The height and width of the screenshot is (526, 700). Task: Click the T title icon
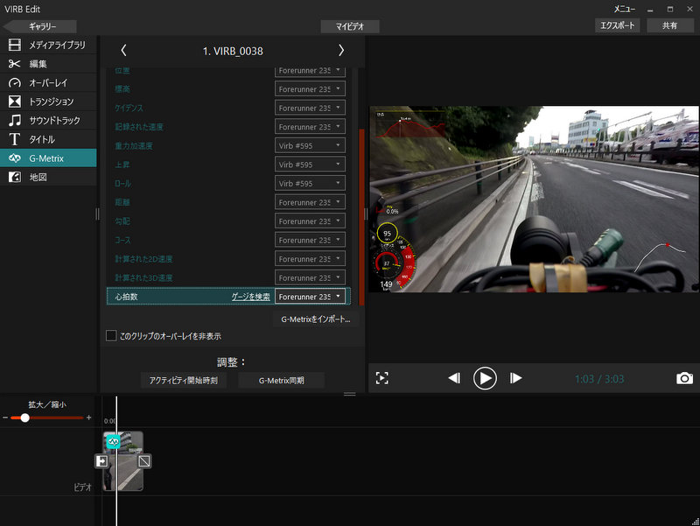pyautogui.click(x=15, y=139)
